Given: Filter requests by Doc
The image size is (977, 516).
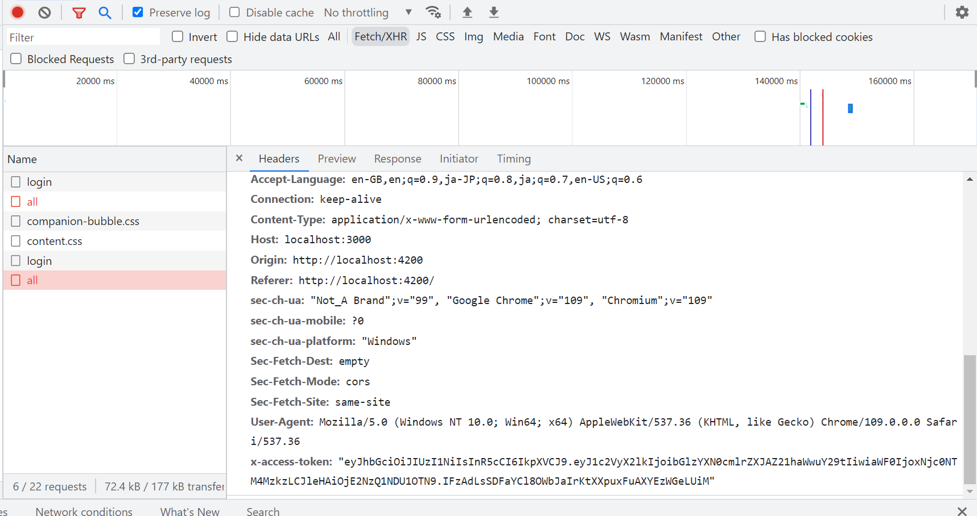Looking at the screenshot, I should [x=575, y=36].
